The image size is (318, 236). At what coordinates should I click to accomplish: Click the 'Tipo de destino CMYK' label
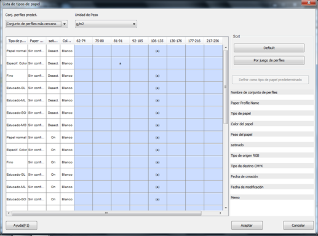247,166
